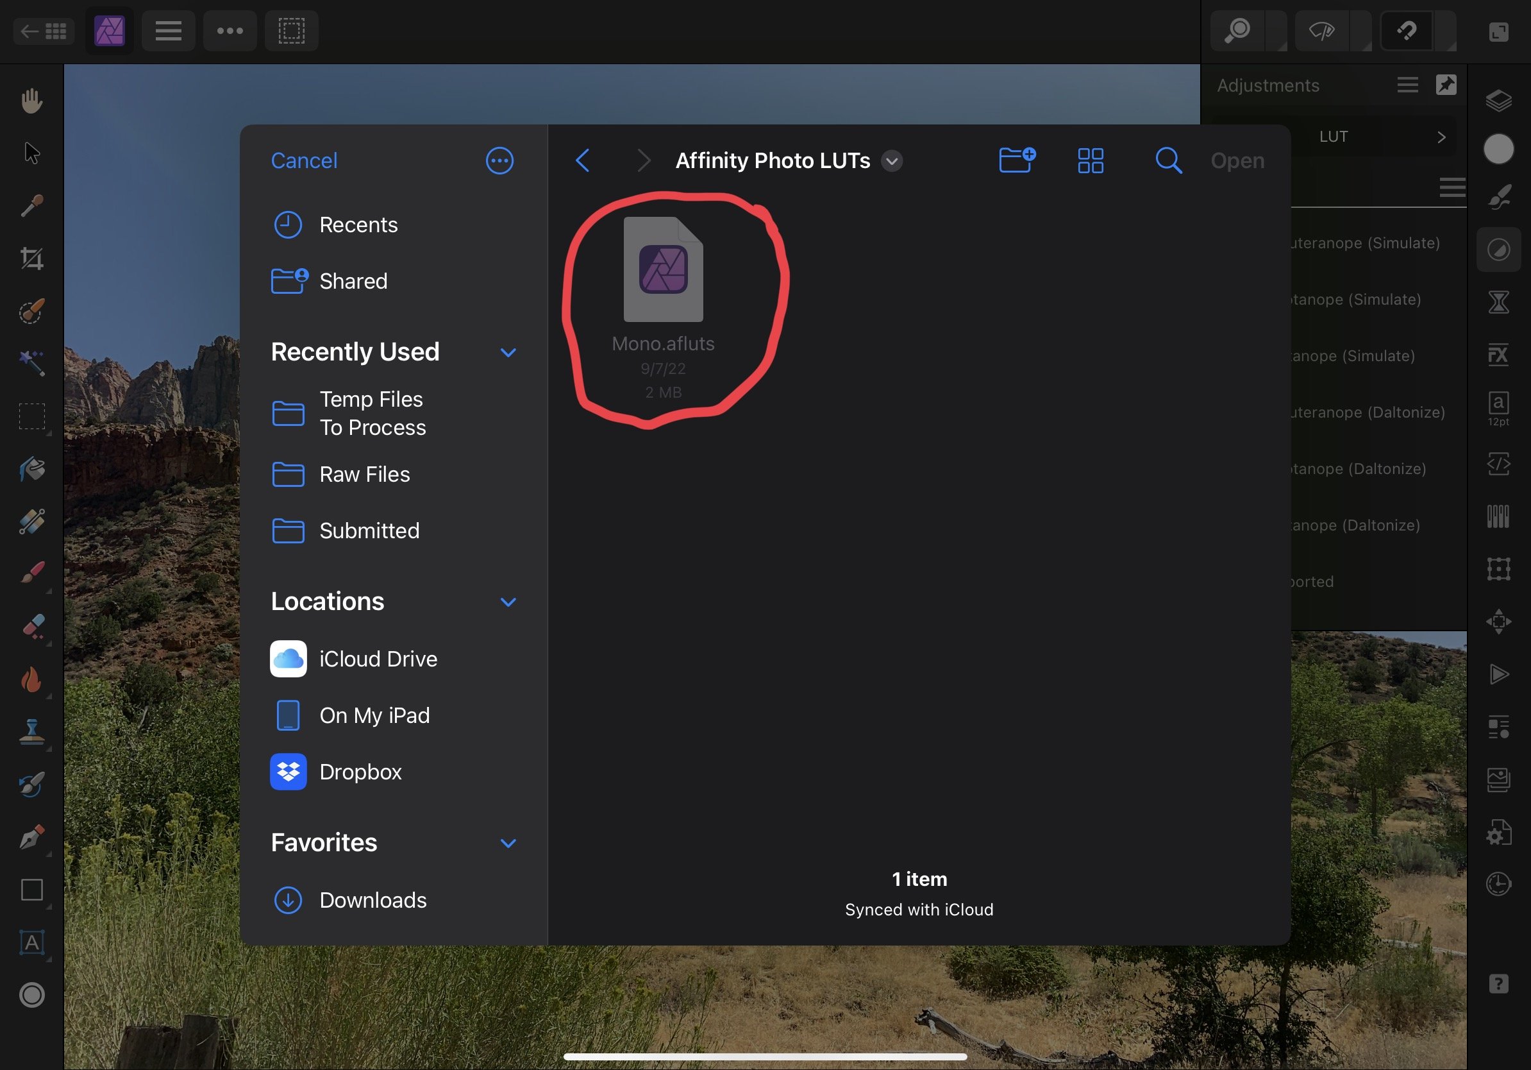
Task: Collapse the Favorites section
Action: click(x=508, y=843)
